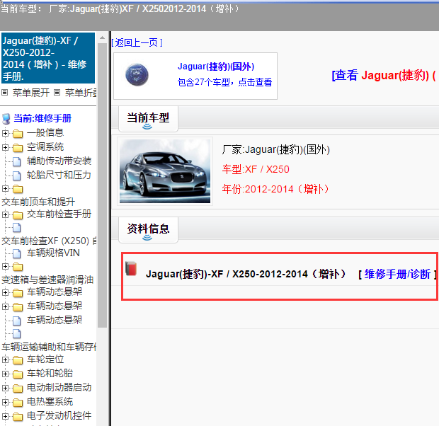439x426 pixels.
Task: Click the folder icon above 交车前顶车和提升
Action: point(18,189)
